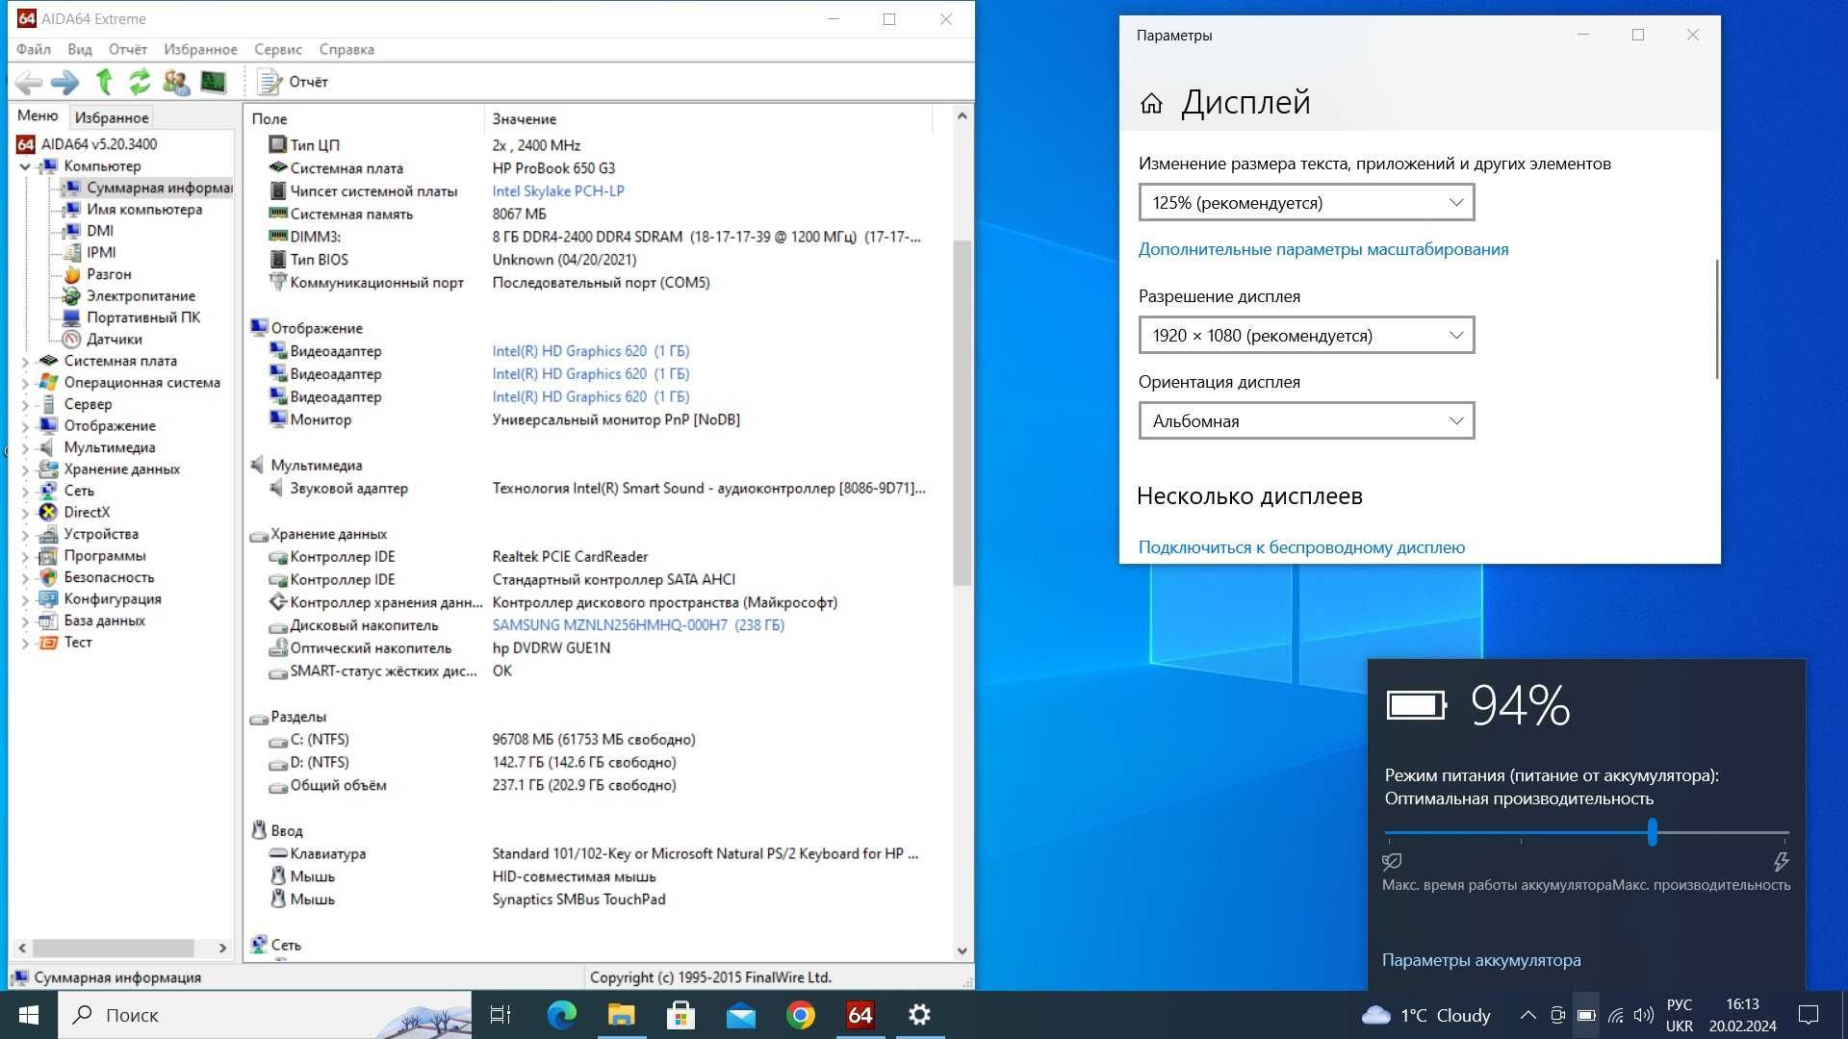The width and height of the screenshot is (1848, 1039).
Task: Open Microsoft Store from taskbar
Action: click(680, 1015)
